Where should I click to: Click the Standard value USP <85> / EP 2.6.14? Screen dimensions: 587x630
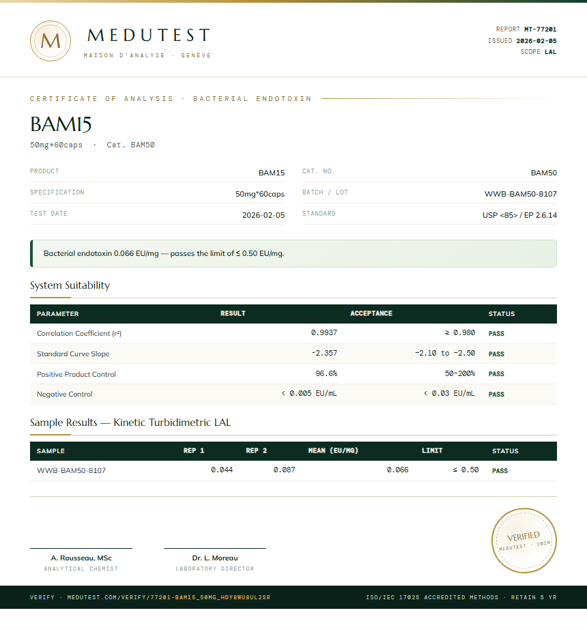(519, 215)
